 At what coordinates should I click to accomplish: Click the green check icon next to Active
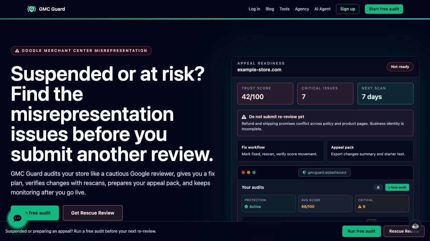[x=246, y=207]
